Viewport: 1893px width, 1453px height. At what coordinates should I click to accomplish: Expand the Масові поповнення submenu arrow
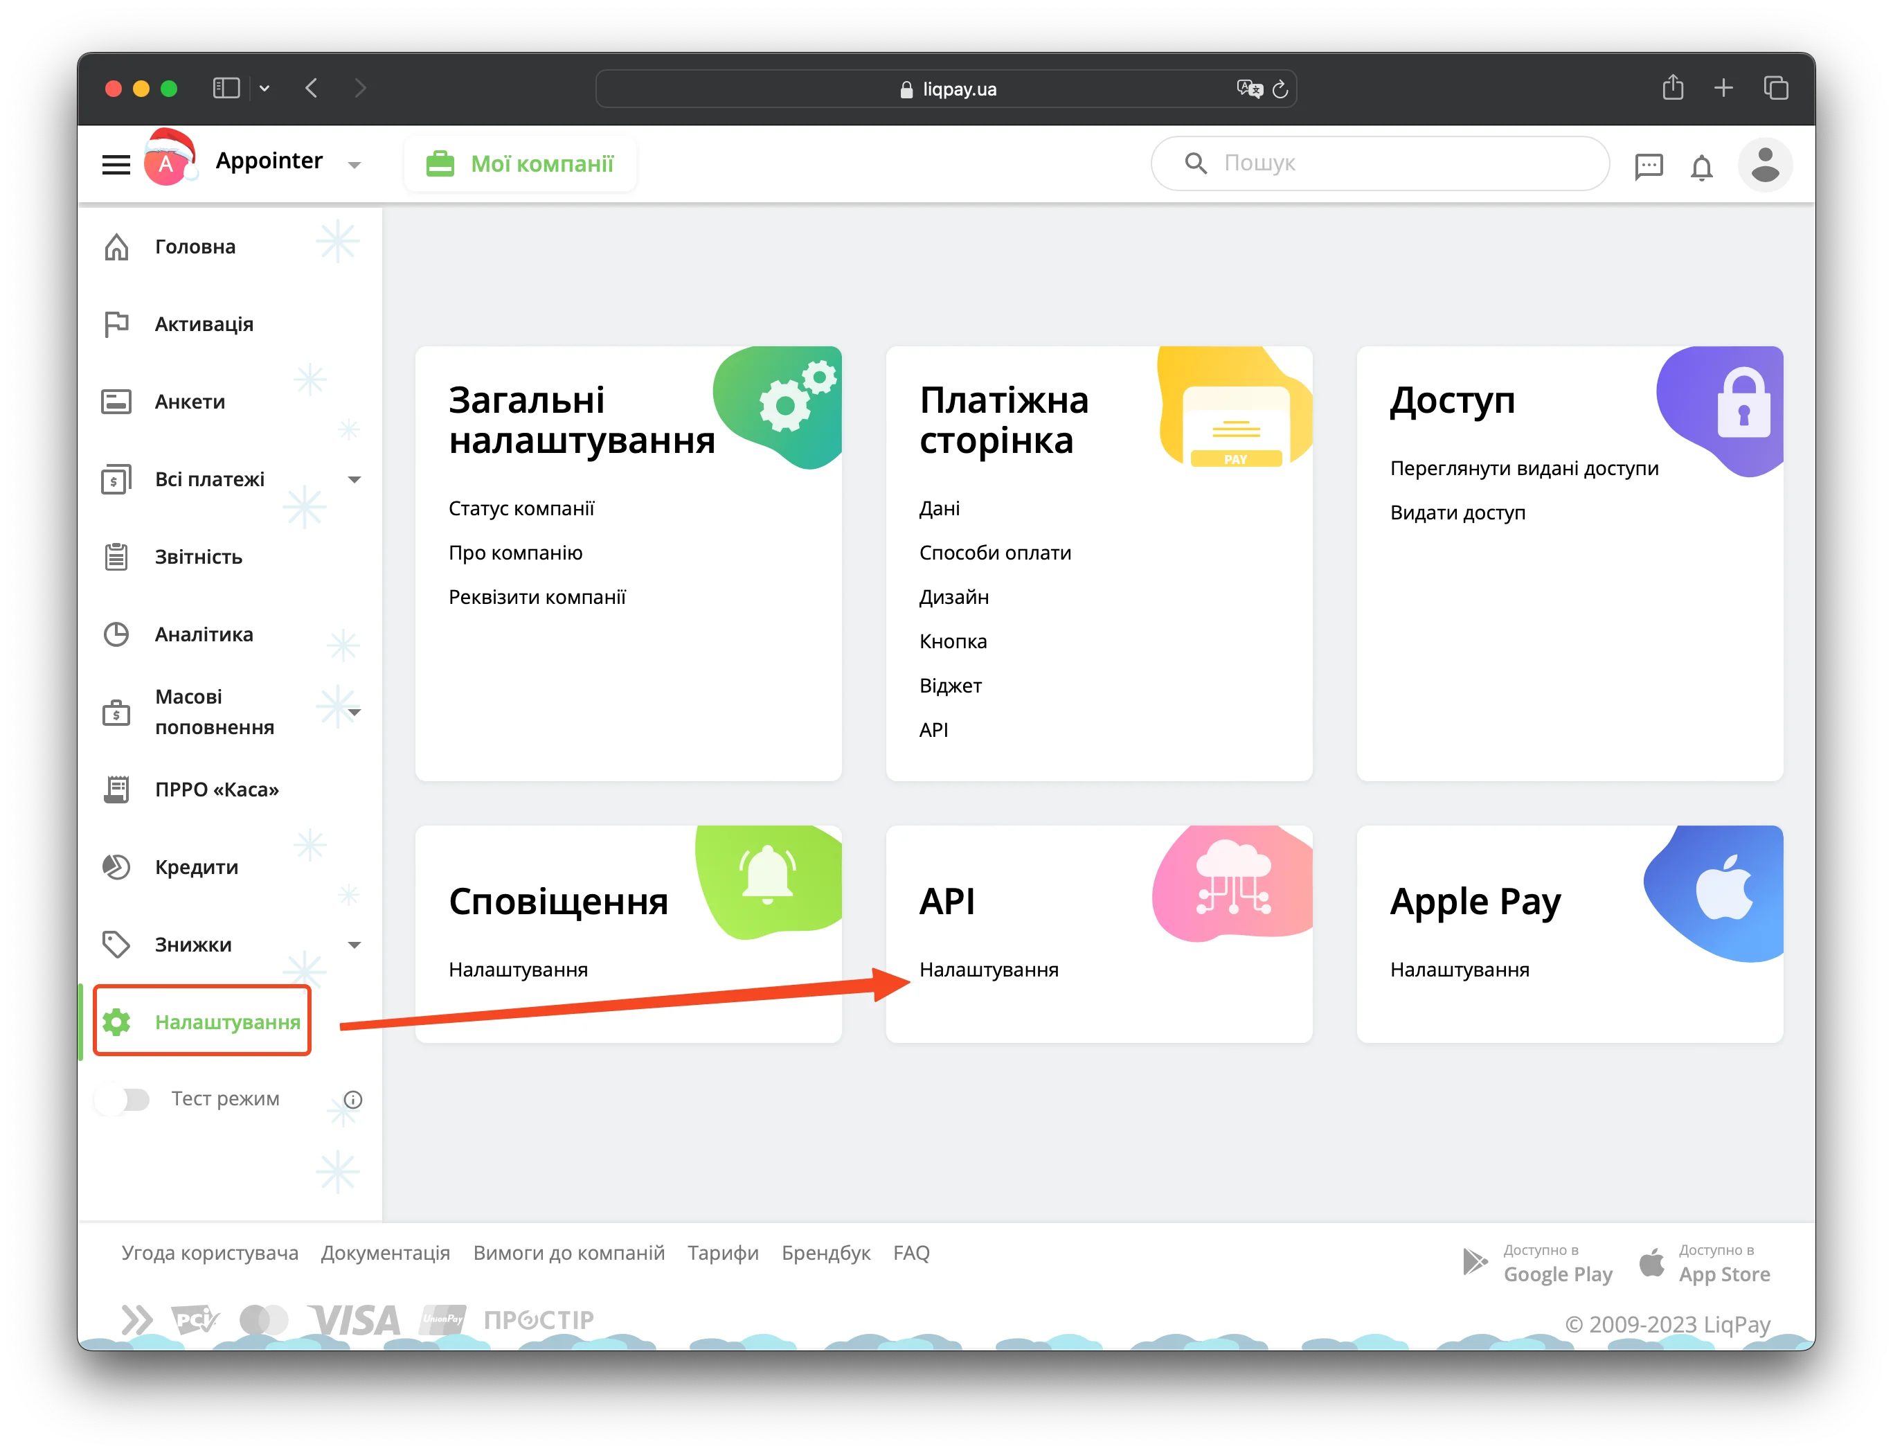(x=354, y=712)
